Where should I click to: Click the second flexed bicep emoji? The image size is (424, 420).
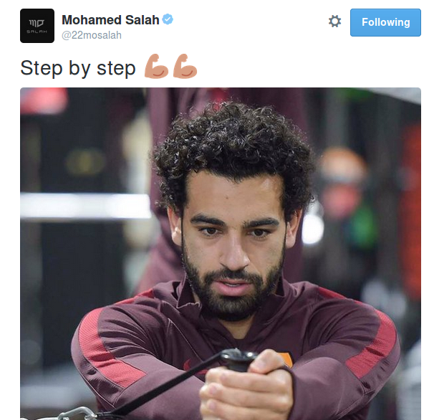coord(185,67)
